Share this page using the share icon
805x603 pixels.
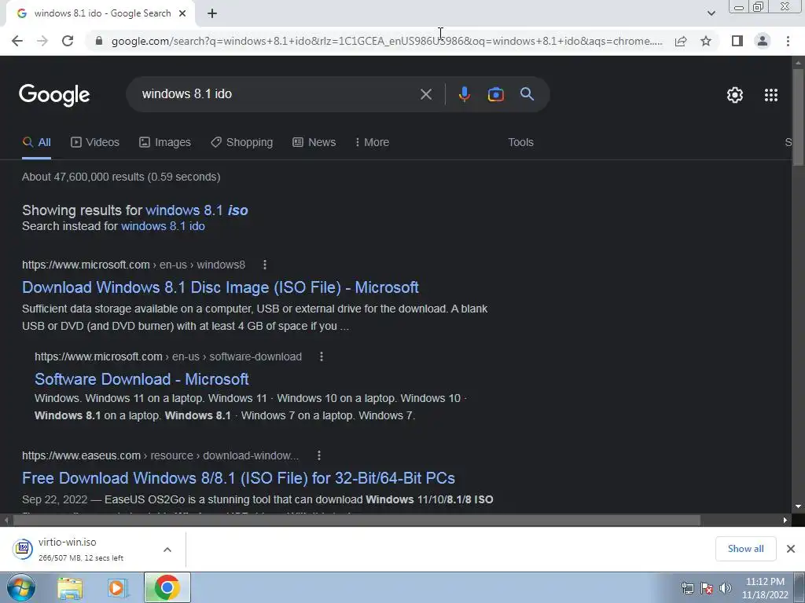pyautogui.click(x=681, y=41)
